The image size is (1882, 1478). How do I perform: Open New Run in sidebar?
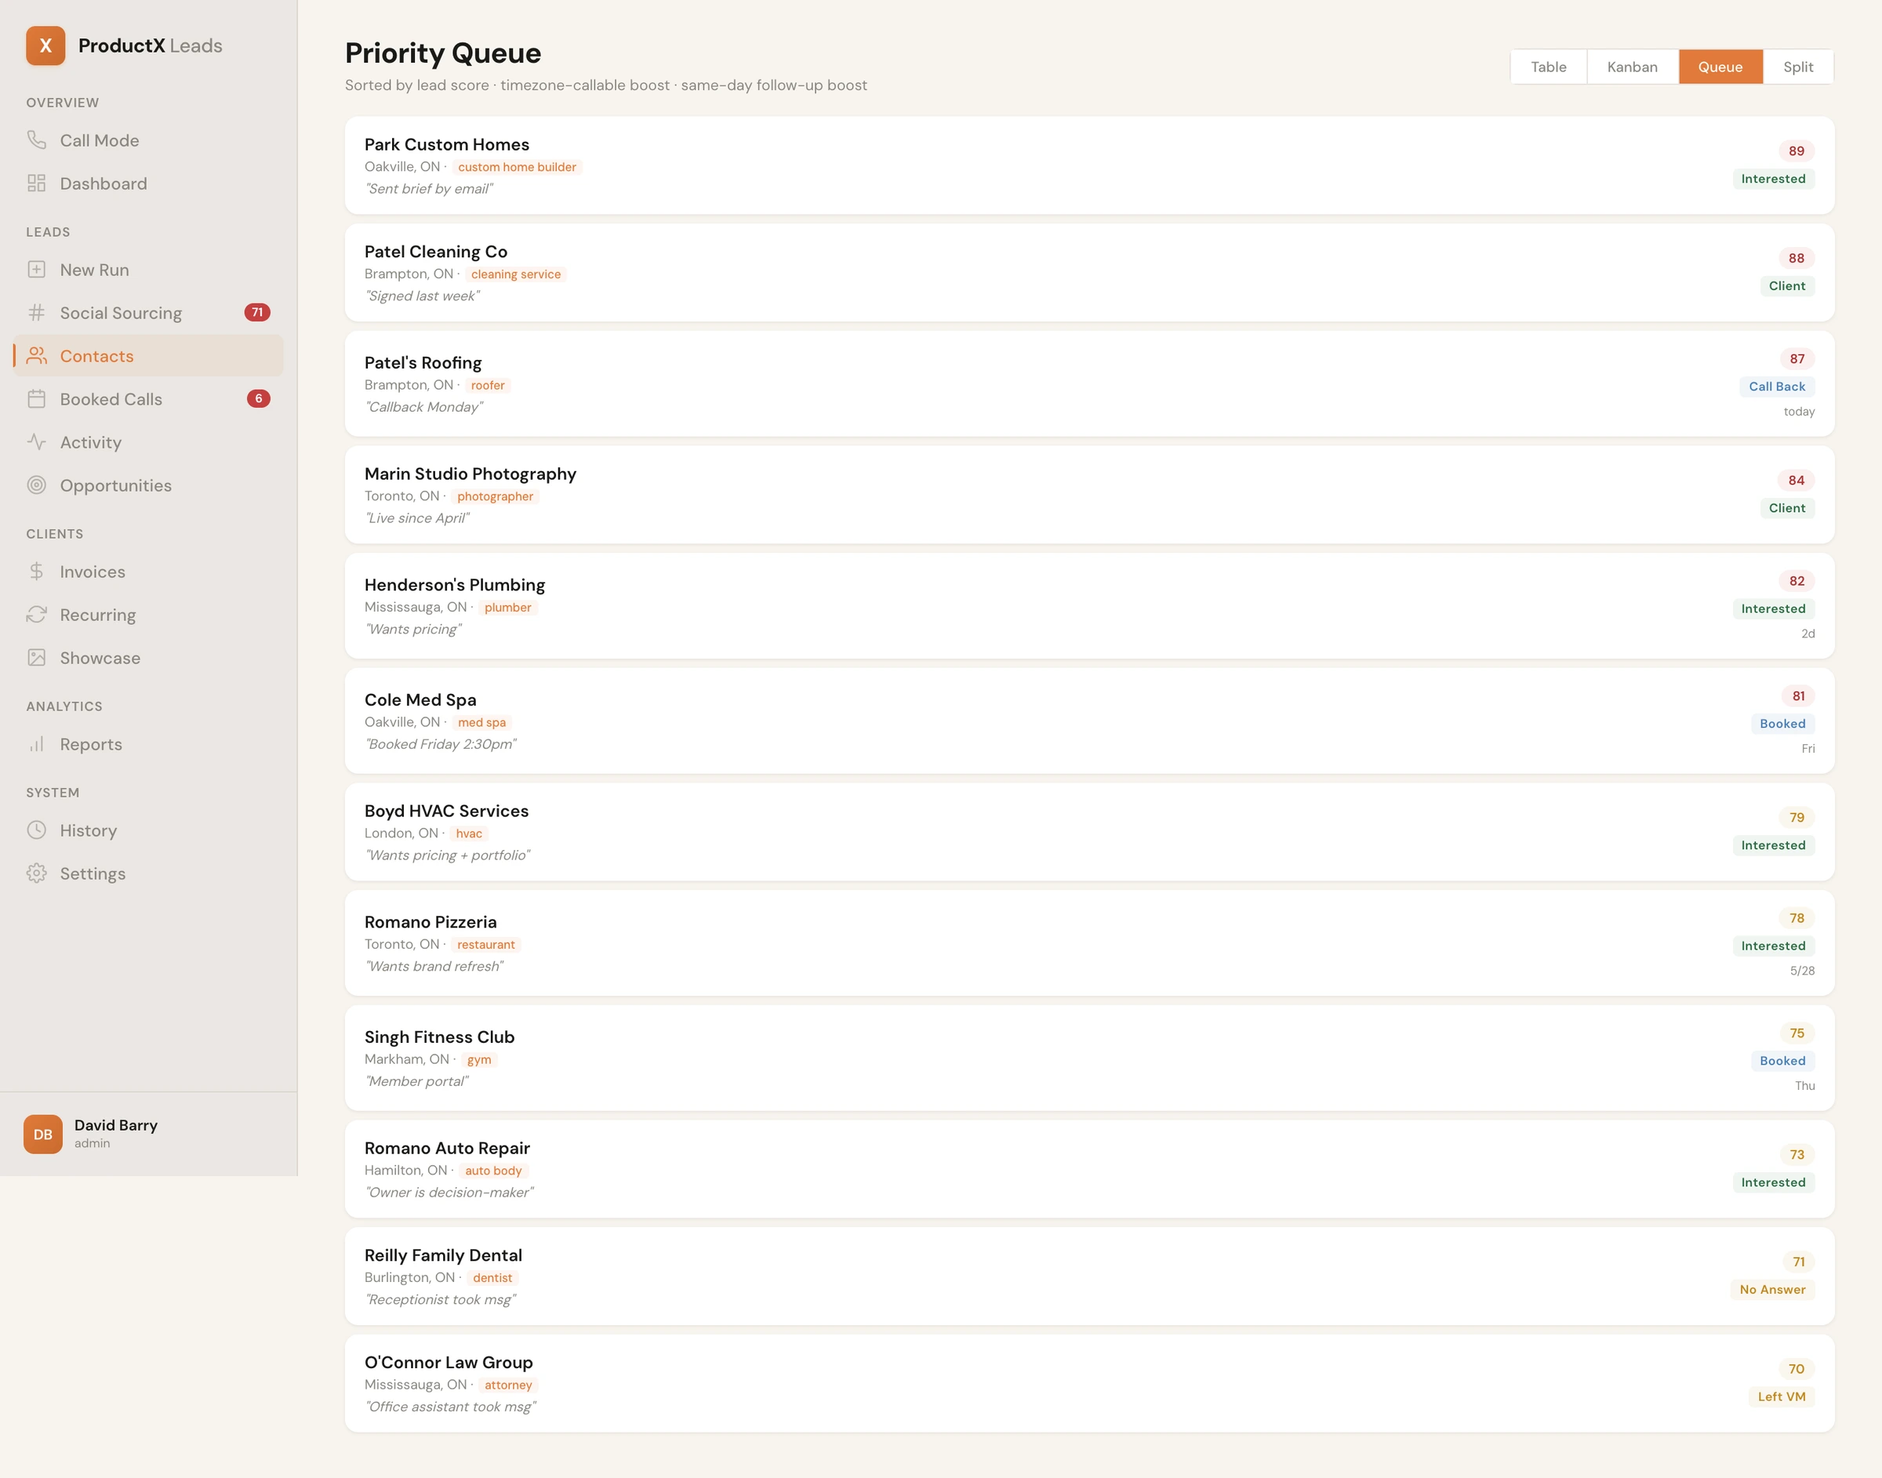(x=148, y=270)
